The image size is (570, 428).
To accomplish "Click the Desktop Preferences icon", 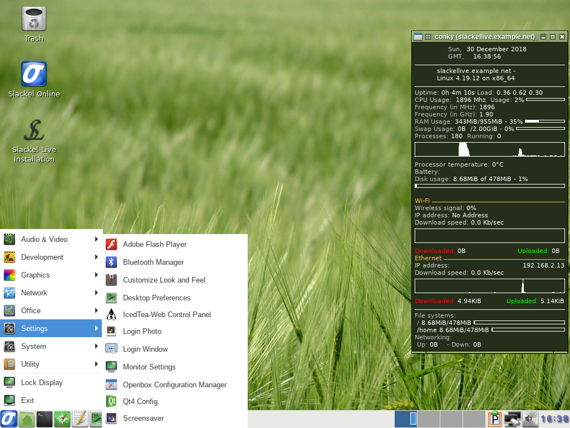I will 111,298.
